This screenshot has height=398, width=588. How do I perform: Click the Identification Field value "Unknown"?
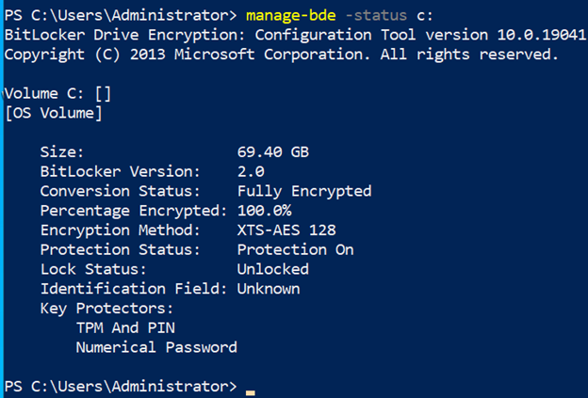point(269,289)
